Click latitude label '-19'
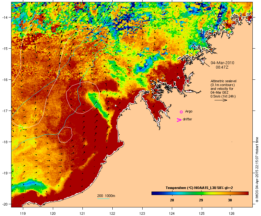Image resolution: width=261 pixels, height=216 pixels. [x=4, y=173]
